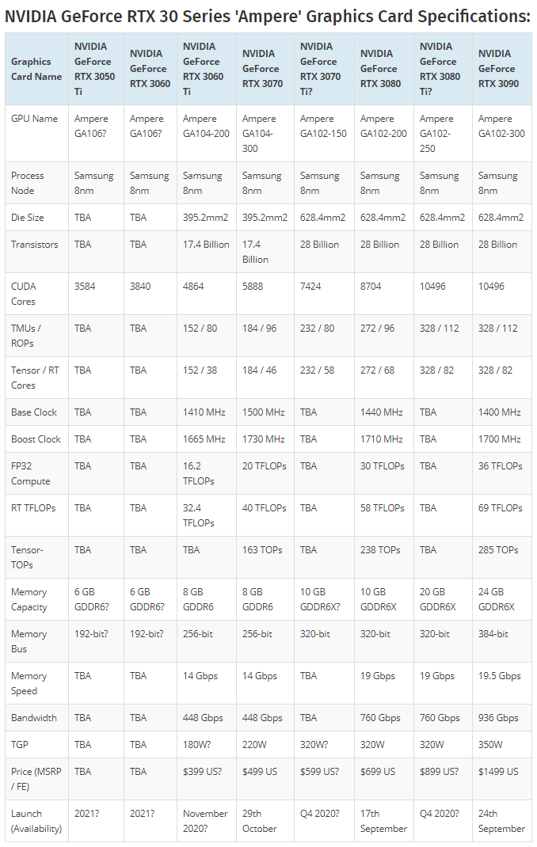Select the NVIDIA GeForce RTX 3050 Ti column header
537x847 pixels.
coord(94,69)
